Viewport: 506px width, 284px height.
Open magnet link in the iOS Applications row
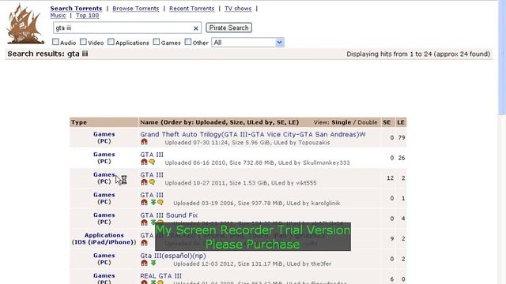144,243
